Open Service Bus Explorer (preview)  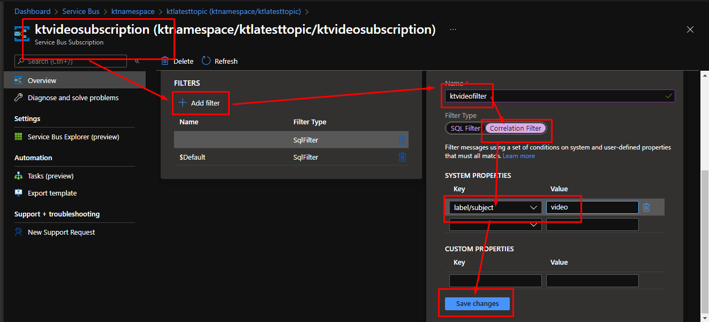point(73,137)
